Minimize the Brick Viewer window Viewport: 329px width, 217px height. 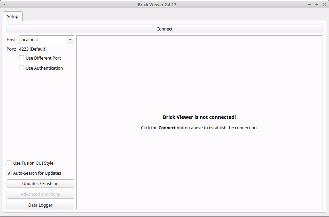(309, 5)
